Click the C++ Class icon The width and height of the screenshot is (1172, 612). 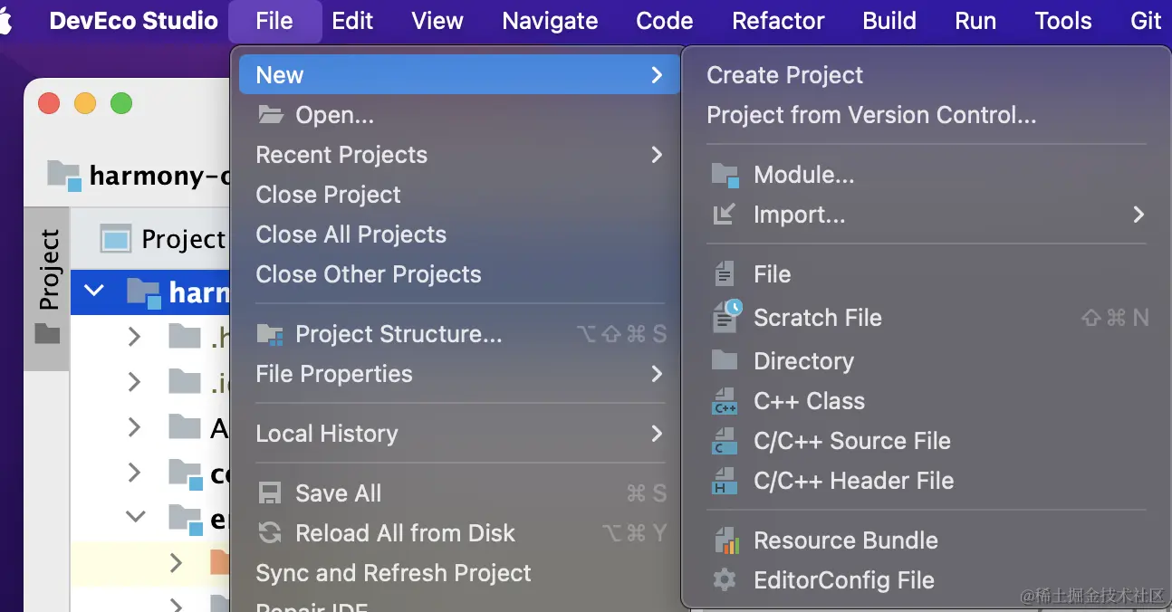725,401
